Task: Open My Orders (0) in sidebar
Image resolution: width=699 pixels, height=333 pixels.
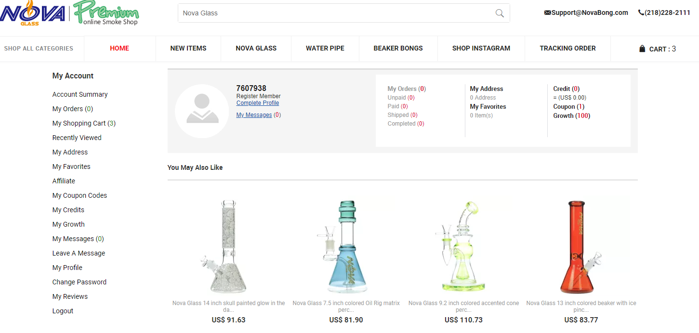Action: point(73,109)
